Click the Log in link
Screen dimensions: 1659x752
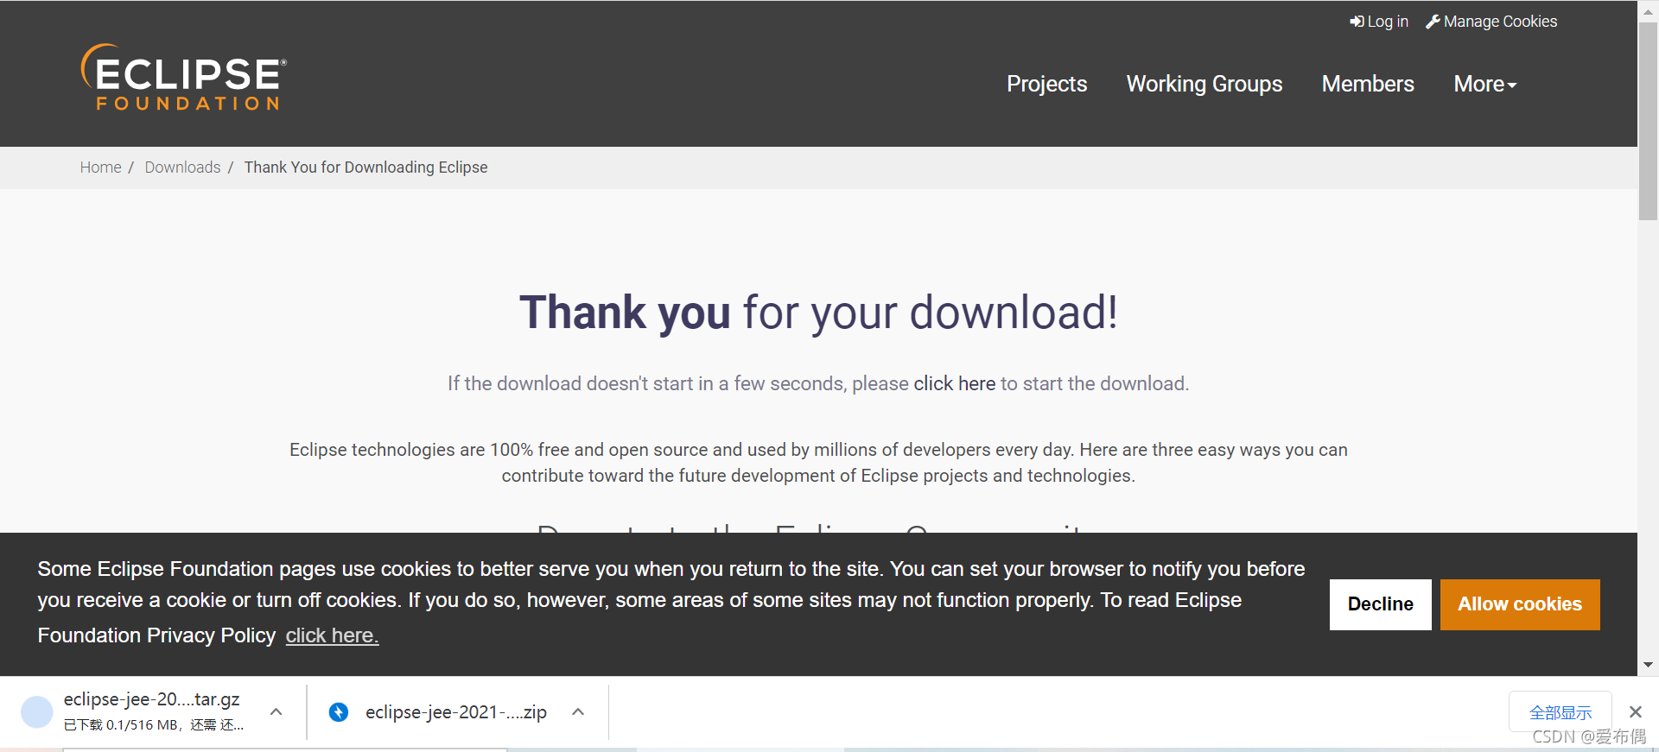tap(1379, 22)
